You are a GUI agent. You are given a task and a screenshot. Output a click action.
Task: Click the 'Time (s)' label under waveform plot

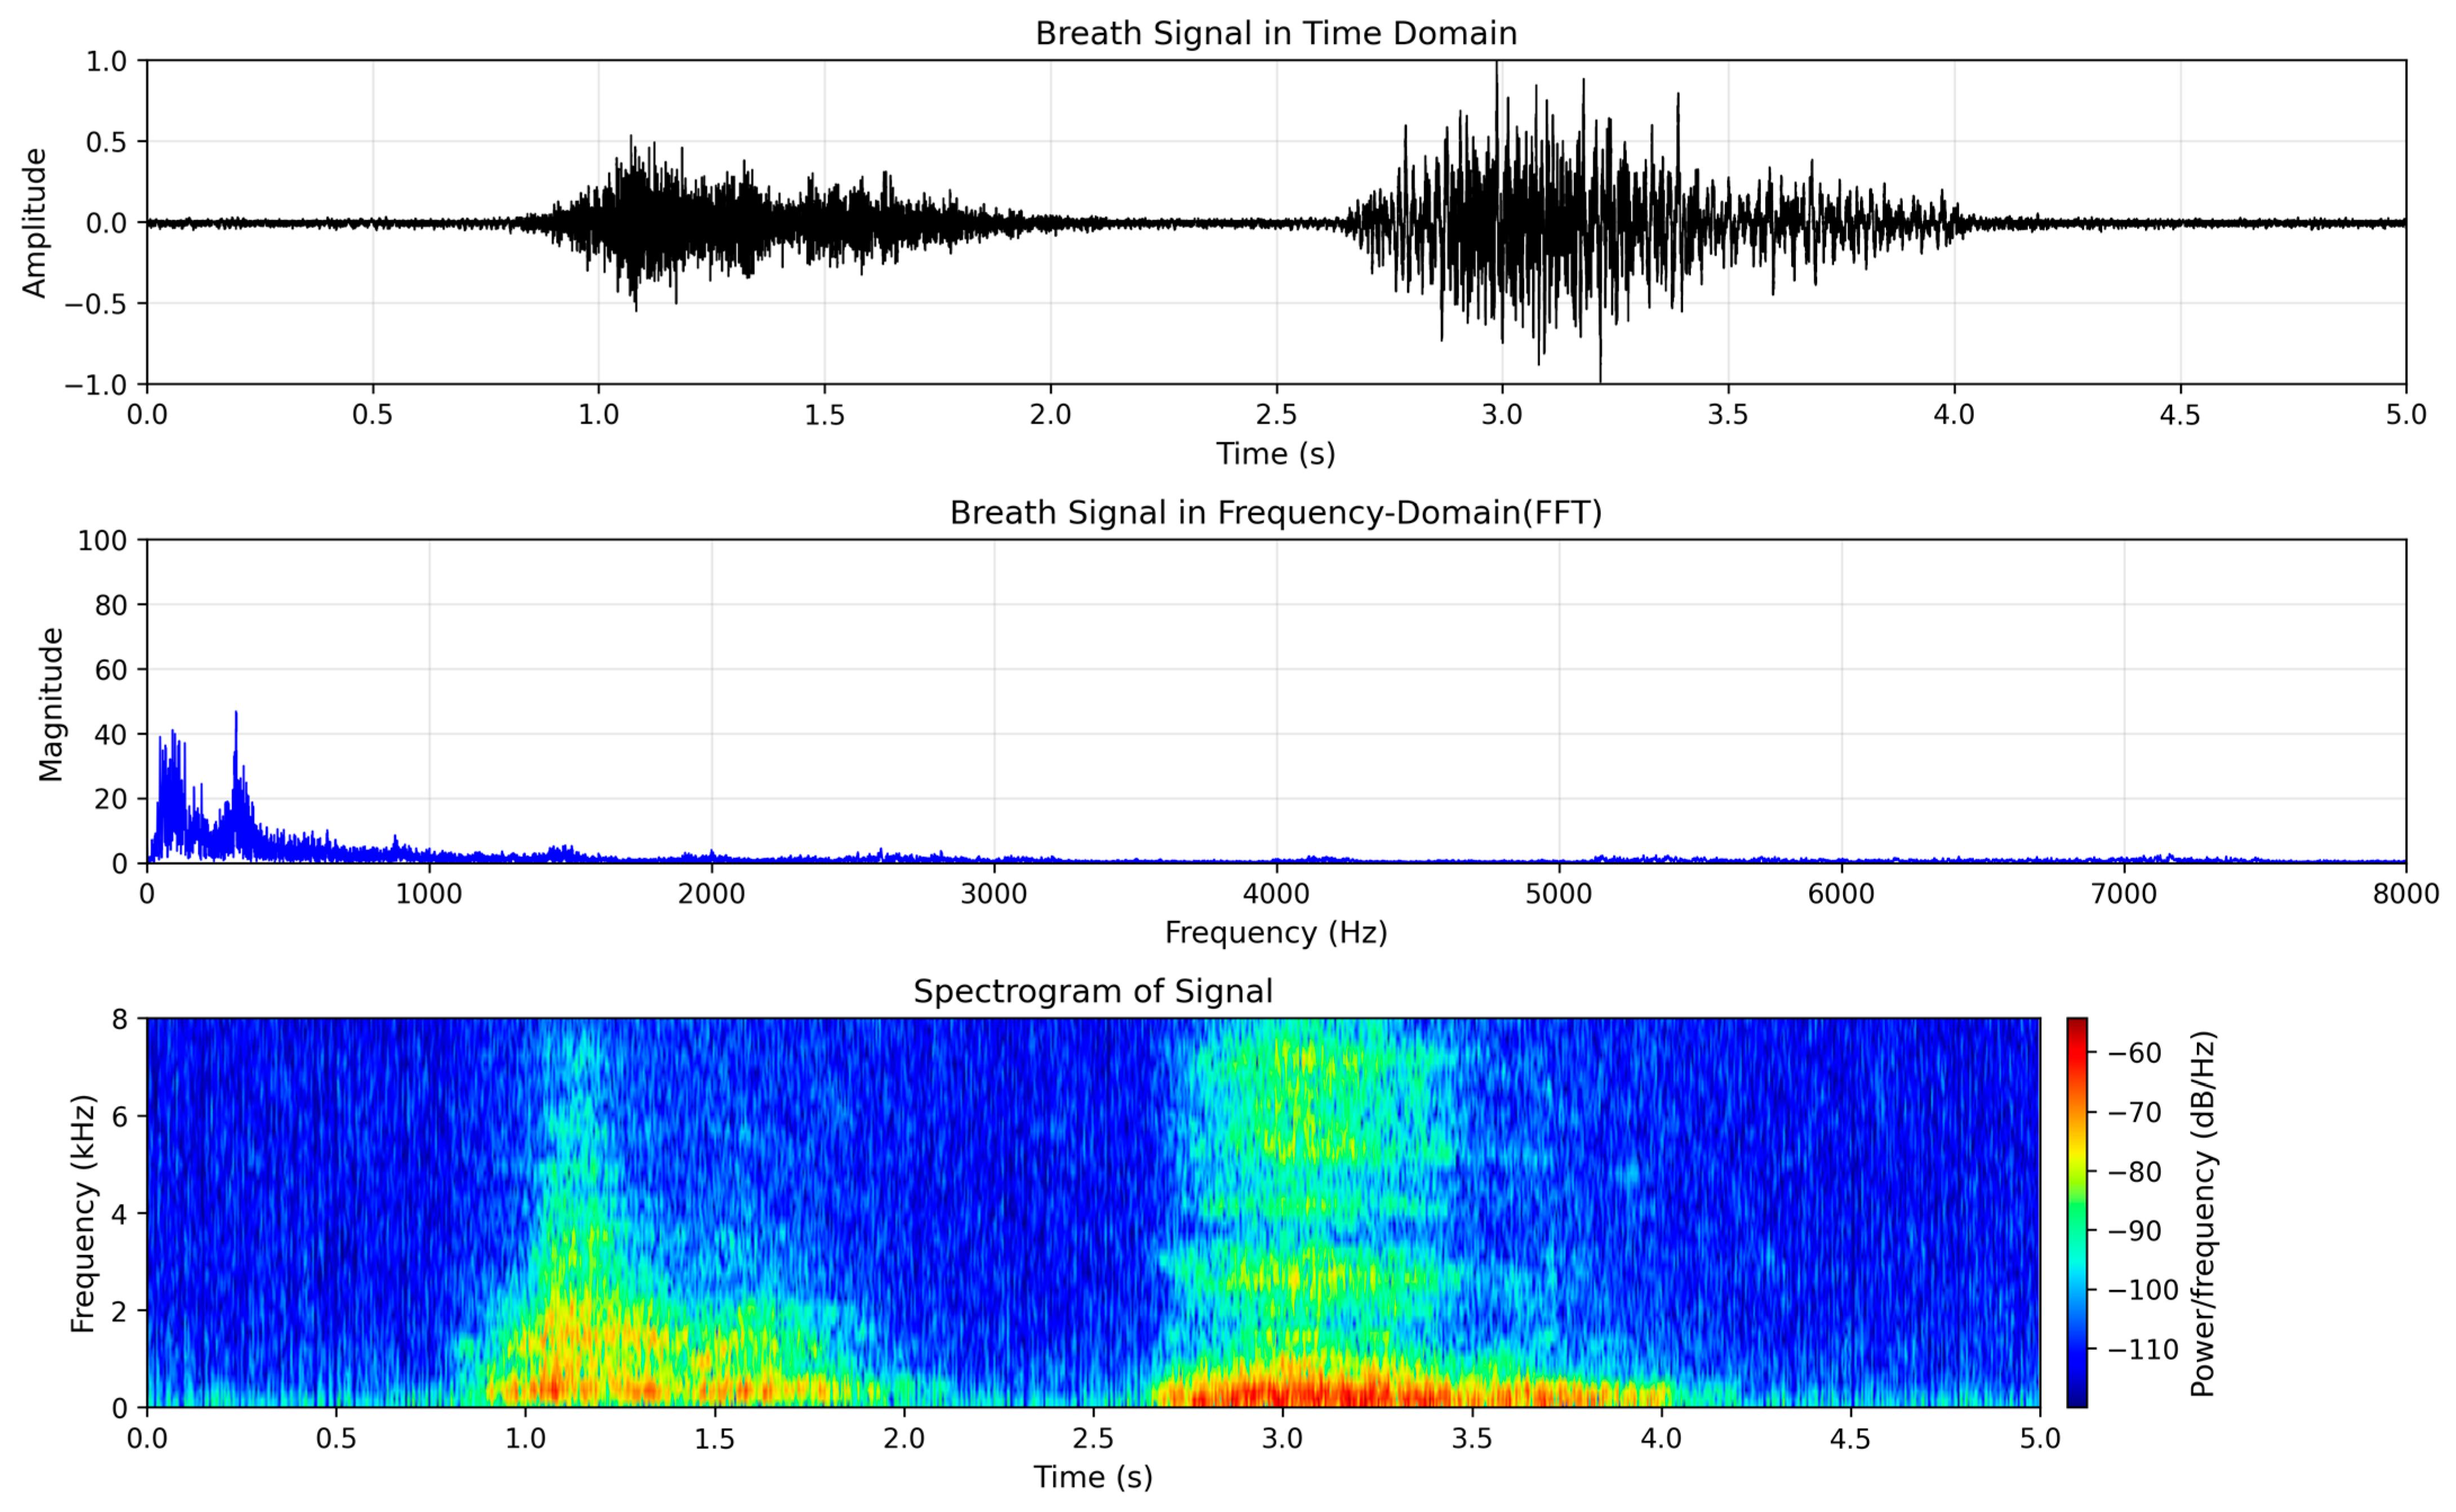click(x=1276, y=454)
